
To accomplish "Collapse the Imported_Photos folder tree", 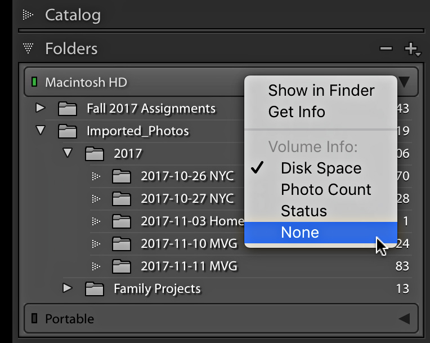I will 41,130.
